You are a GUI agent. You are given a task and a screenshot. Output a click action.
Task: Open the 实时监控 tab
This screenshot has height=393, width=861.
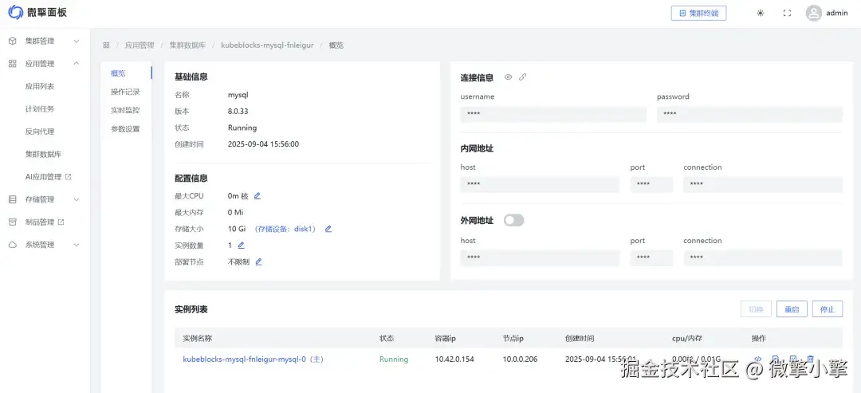[x=126, y=110]
